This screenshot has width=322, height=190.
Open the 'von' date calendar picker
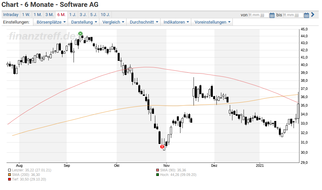272,15
